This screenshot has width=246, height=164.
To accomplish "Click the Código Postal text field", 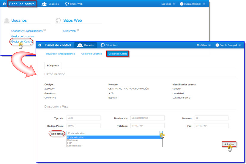I will pyautogui.click(x=83, y=126).
